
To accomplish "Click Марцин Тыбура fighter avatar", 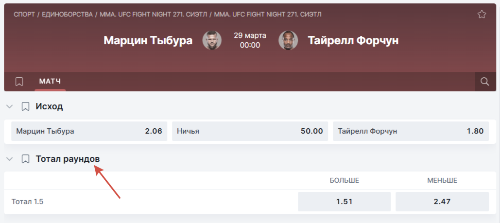I will [x=212, y=40].
